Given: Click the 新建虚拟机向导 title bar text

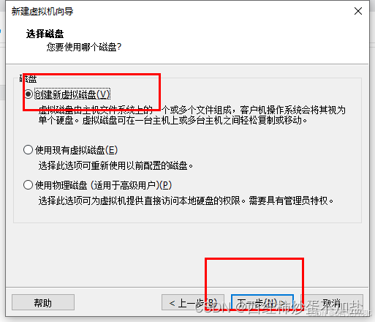Looking at the screenshot, I should click(x=42, y=11).
